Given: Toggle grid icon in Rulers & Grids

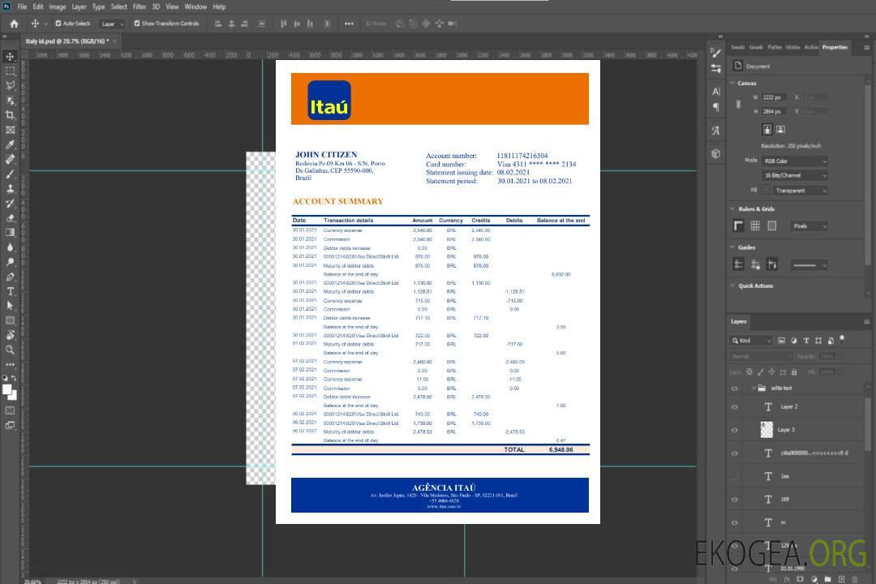Looking at the screenshot, I should coord(755,225).
